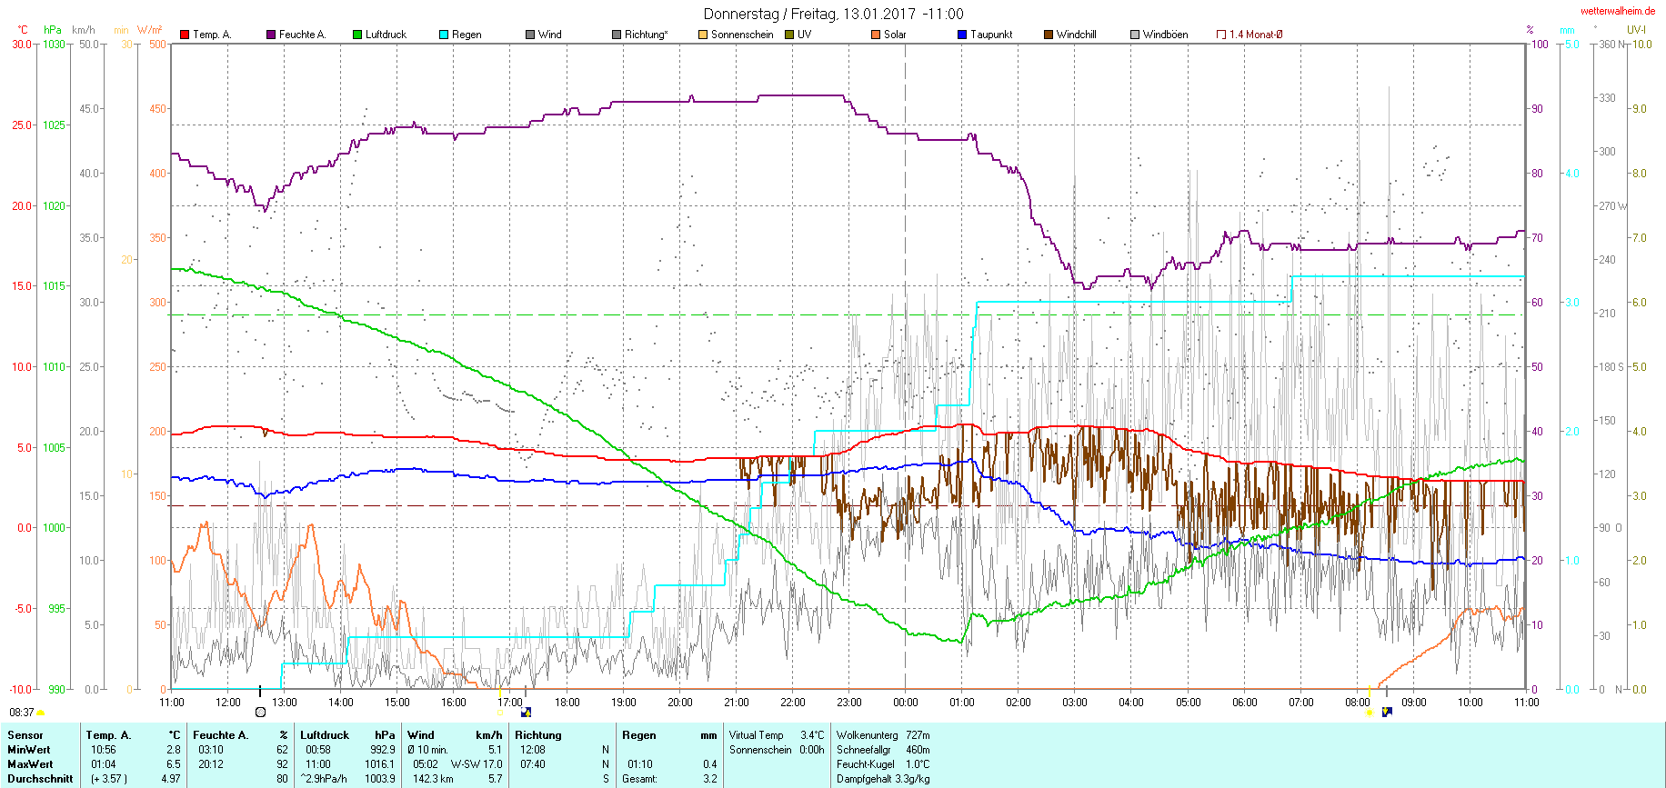The height and width of the screenshot is (788, 1666).
Task: Click the Richtung table column header
Action: click(x=538, y=735)
